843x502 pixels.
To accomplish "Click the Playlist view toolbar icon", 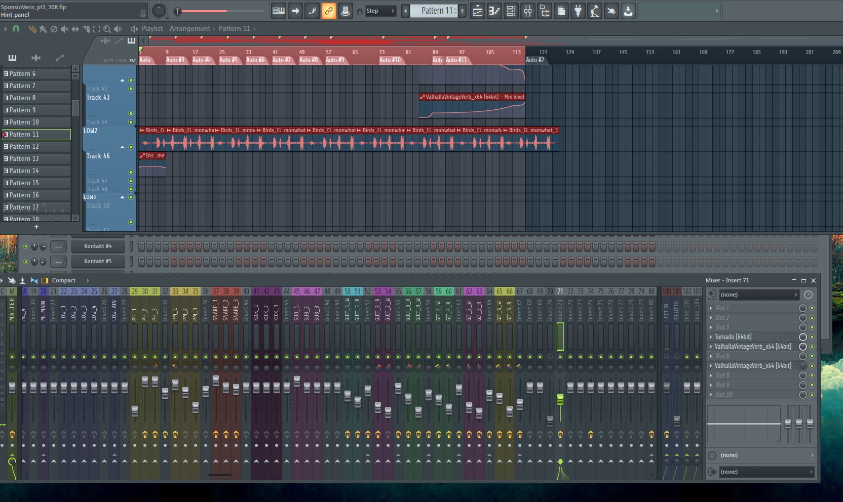I will point(478,11).
